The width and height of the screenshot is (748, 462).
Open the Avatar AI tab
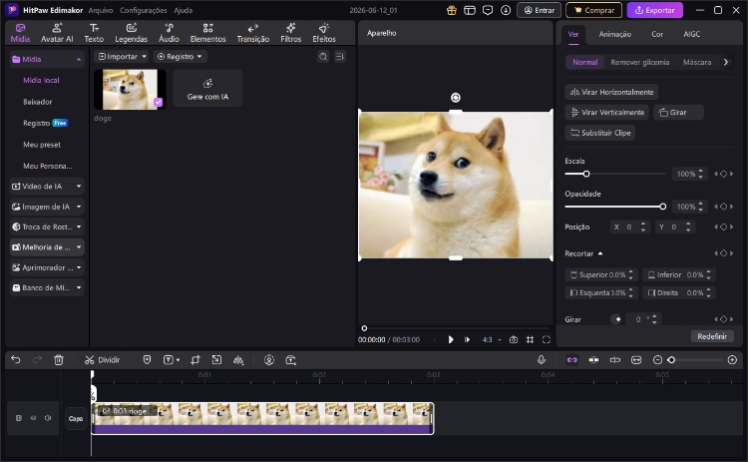pyautogui.click(x=57, y=33)
